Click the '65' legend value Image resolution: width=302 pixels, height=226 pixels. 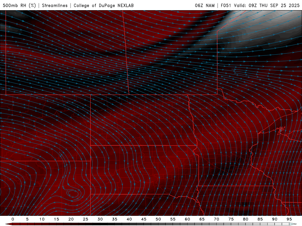tap(202, 219)
